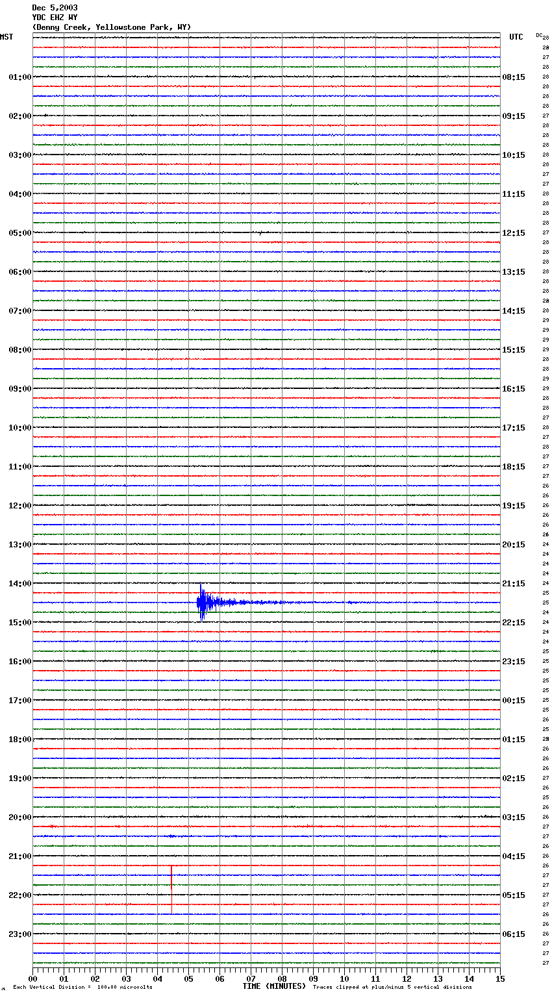Select the "01:00" MST time label
Screen dimensions: 552x996
(x=20, y=77)
